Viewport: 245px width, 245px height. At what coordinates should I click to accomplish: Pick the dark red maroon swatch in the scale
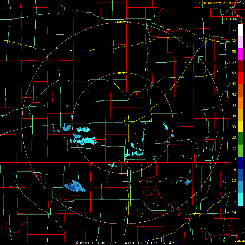(240, 66)
